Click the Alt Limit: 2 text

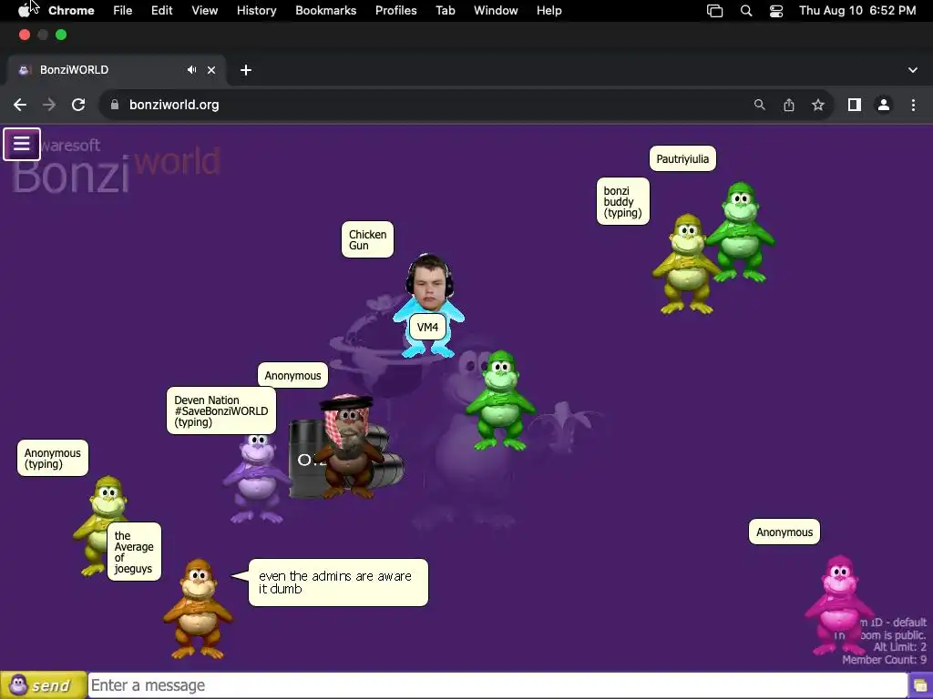[899, 647]
